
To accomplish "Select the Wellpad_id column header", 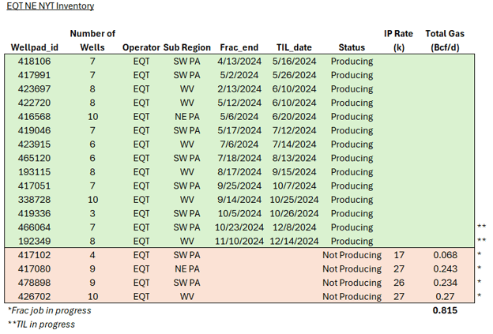I will coord(35,47).
